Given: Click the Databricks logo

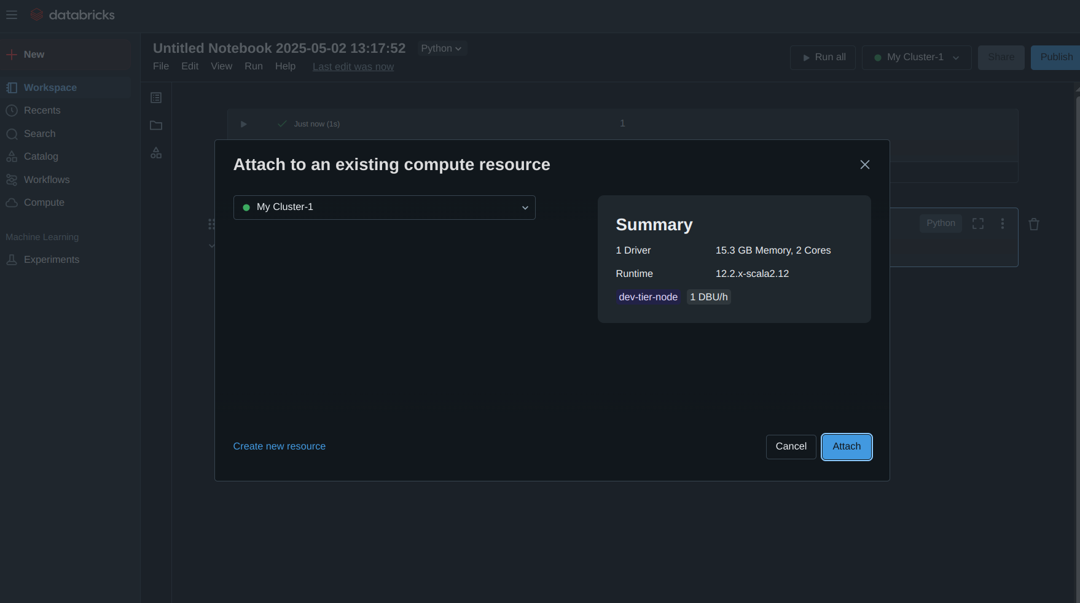Looking at the screenshot, I should [x=72, y=15].
